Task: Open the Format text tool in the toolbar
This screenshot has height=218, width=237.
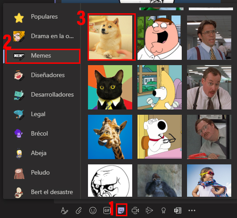Action: tap(65, 210)
